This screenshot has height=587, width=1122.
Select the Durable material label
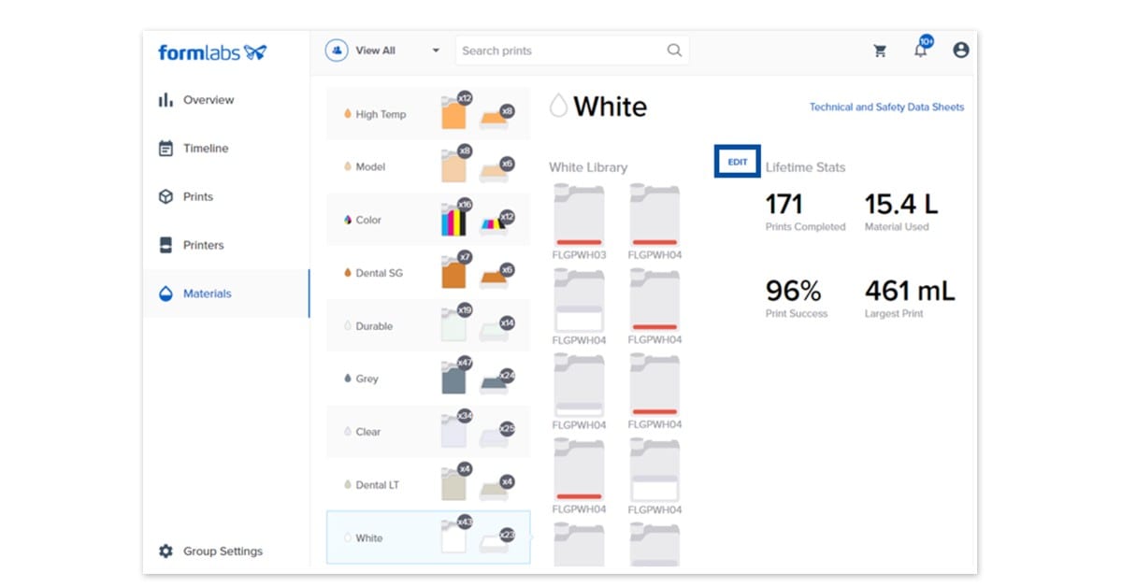[374, 327]
